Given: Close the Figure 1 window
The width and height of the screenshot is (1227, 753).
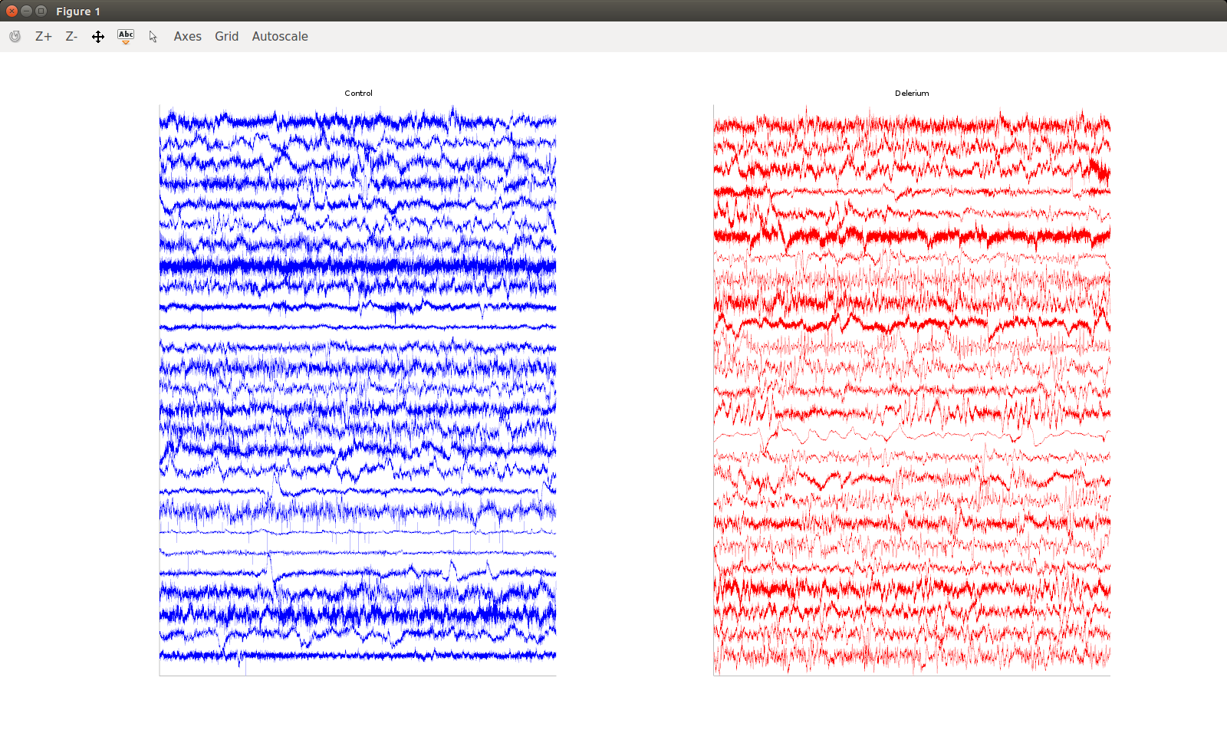Looking at the screenshot, I should pyautogui.click(x=12, y=11).
